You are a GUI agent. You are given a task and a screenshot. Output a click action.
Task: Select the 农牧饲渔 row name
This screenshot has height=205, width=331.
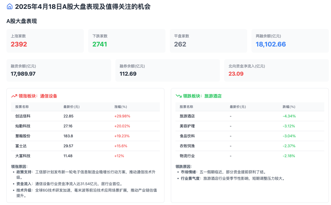tap(187, 146)
